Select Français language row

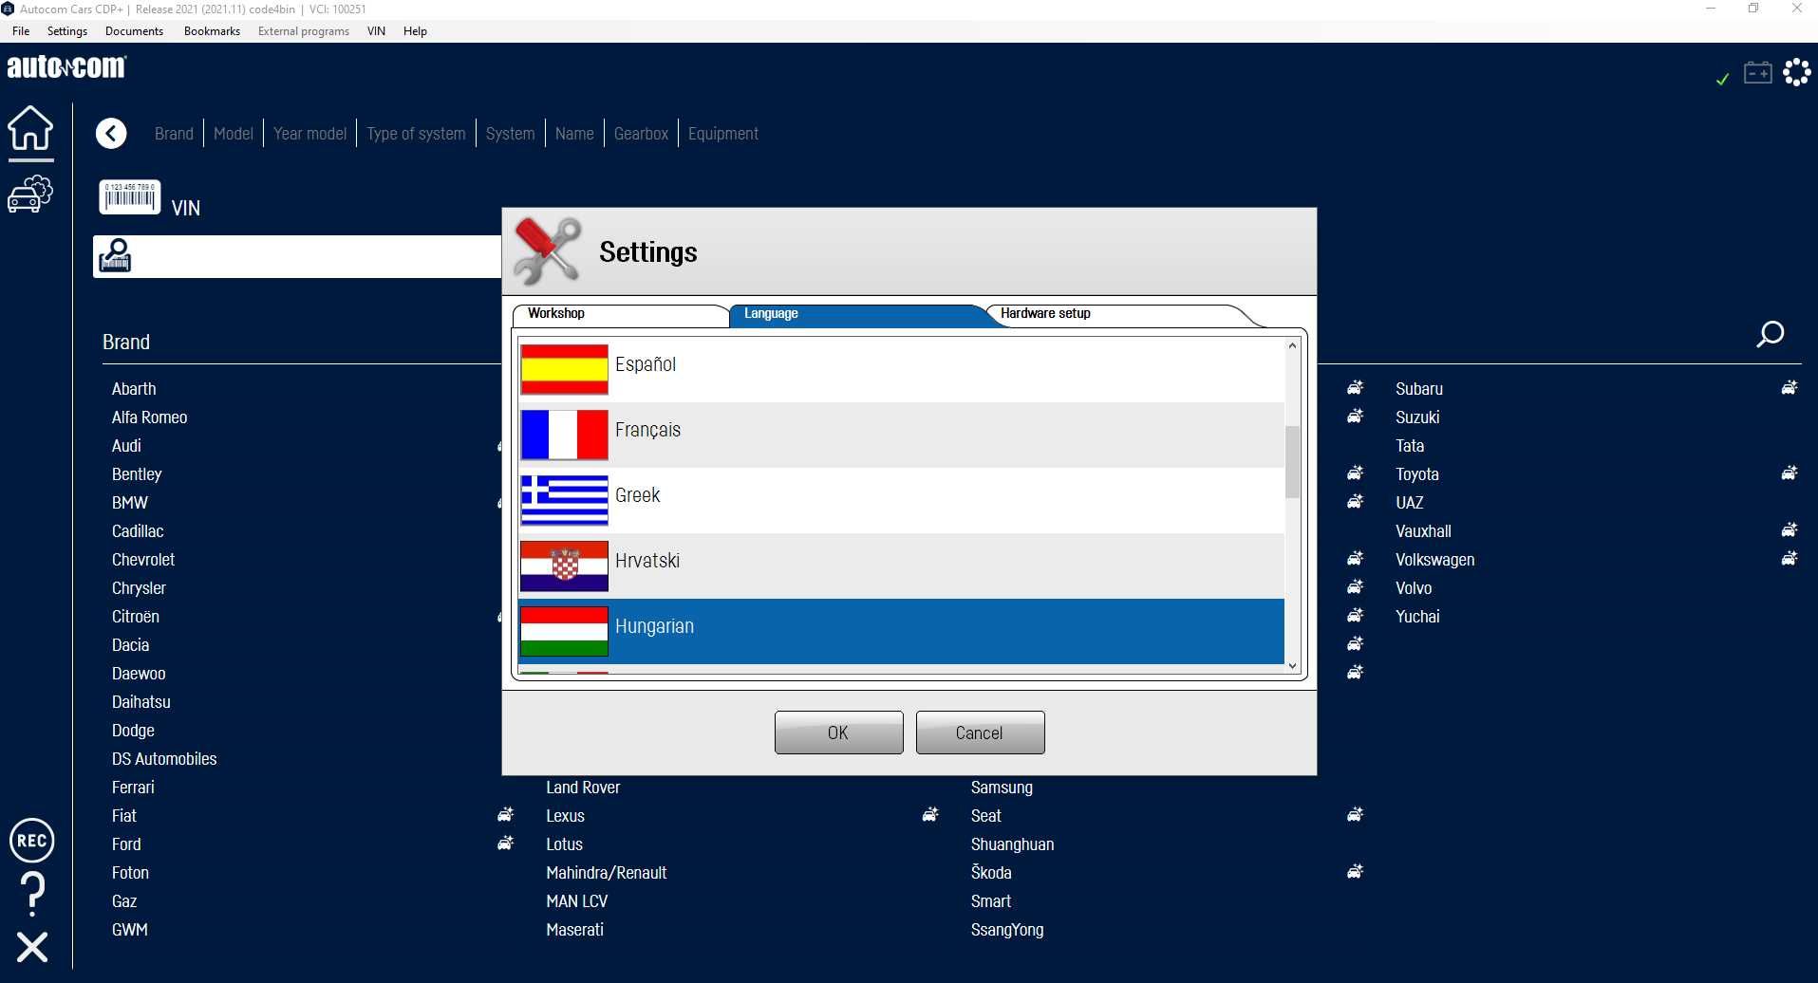click(902, 435)
